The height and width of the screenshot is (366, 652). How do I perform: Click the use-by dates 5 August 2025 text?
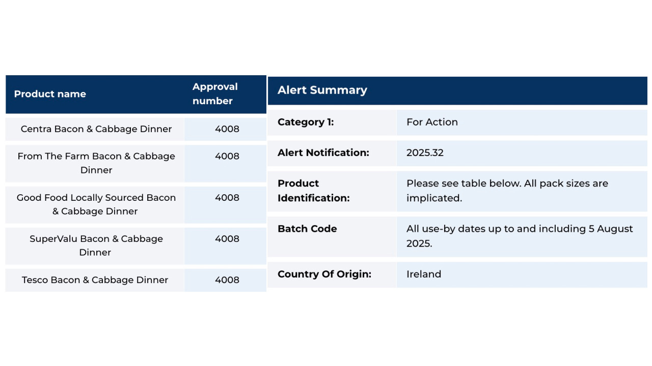[520, 236]
